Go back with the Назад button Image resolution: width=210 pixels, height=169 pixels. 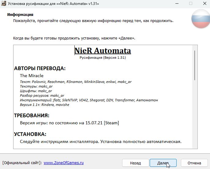(x=135, y=163)
